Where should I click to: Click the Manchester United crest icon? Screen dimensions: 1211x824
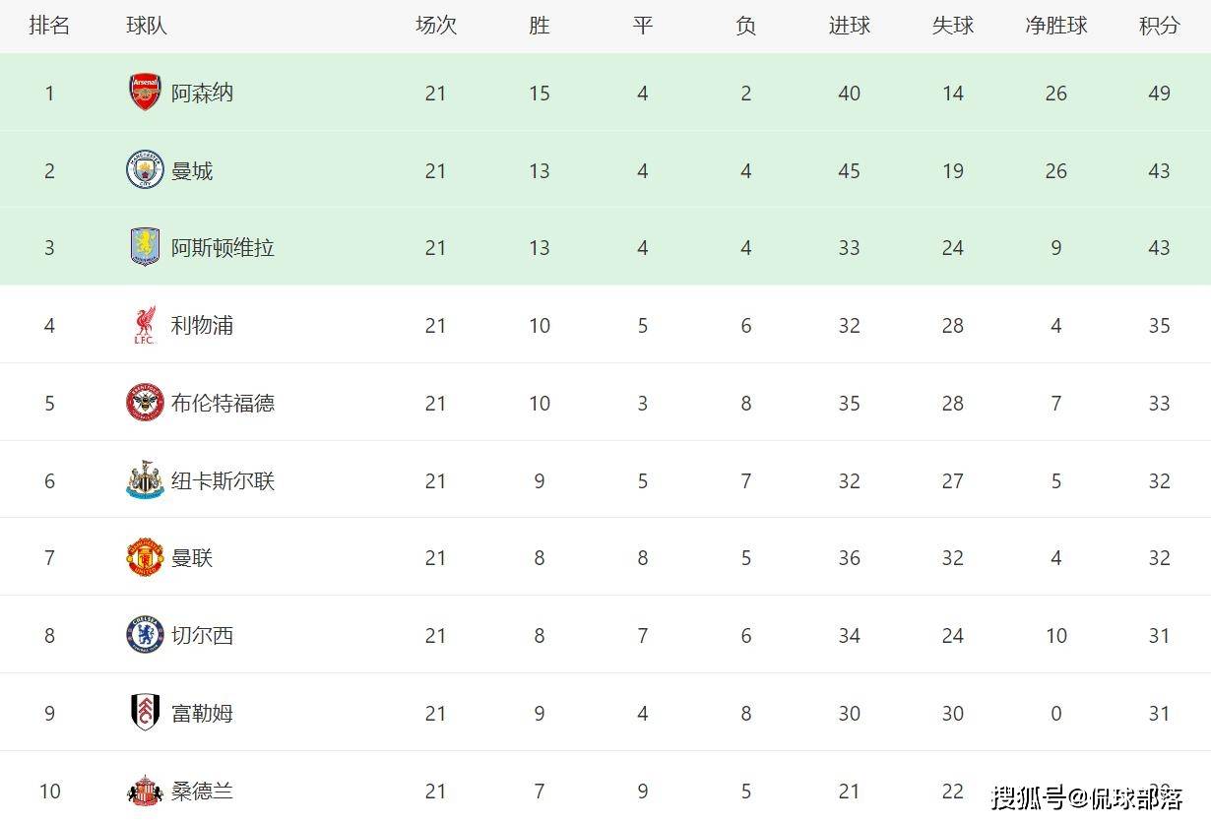145,557
